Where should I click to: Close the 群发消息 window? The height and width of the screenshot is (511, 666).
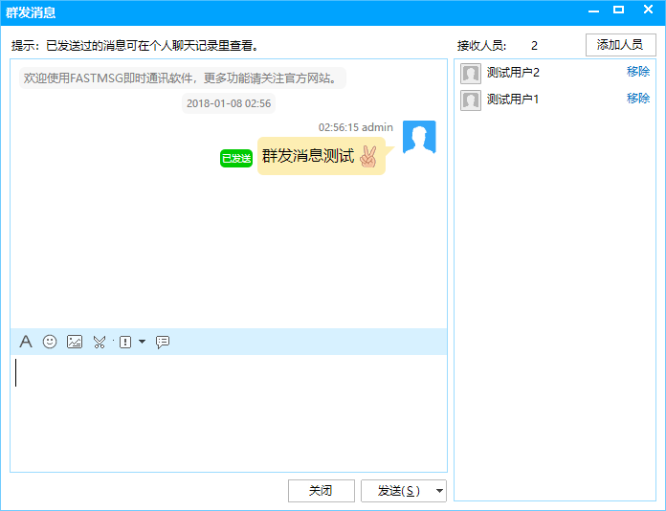coord(648,10)
